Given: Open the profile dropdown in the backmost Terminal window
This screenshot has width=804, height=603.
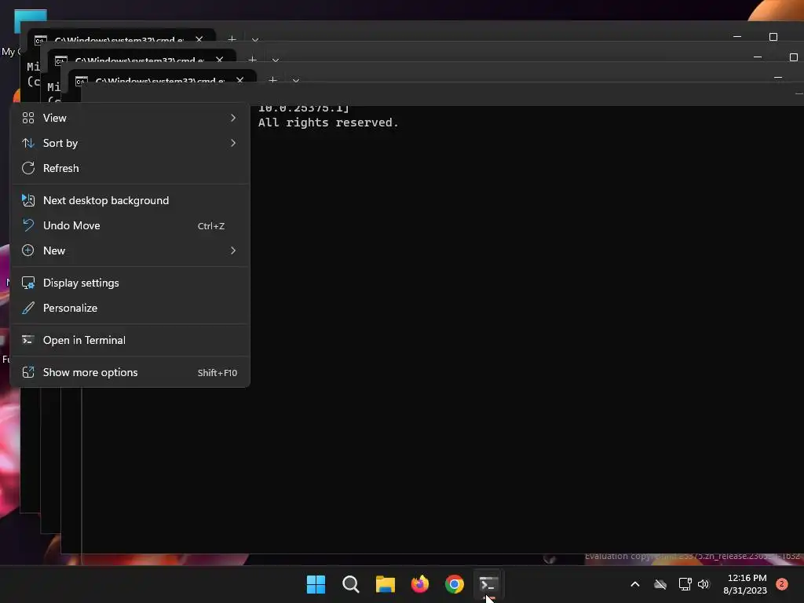Looking at the screenshot, I should point(255,39).
